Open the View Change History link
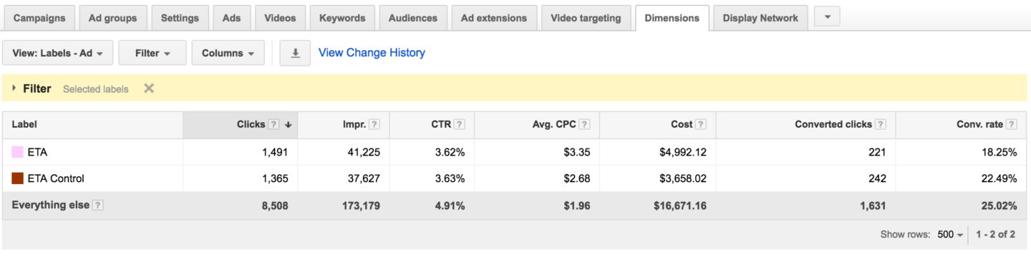This screenshot has width=1031, height=264. tap(372, 53)
